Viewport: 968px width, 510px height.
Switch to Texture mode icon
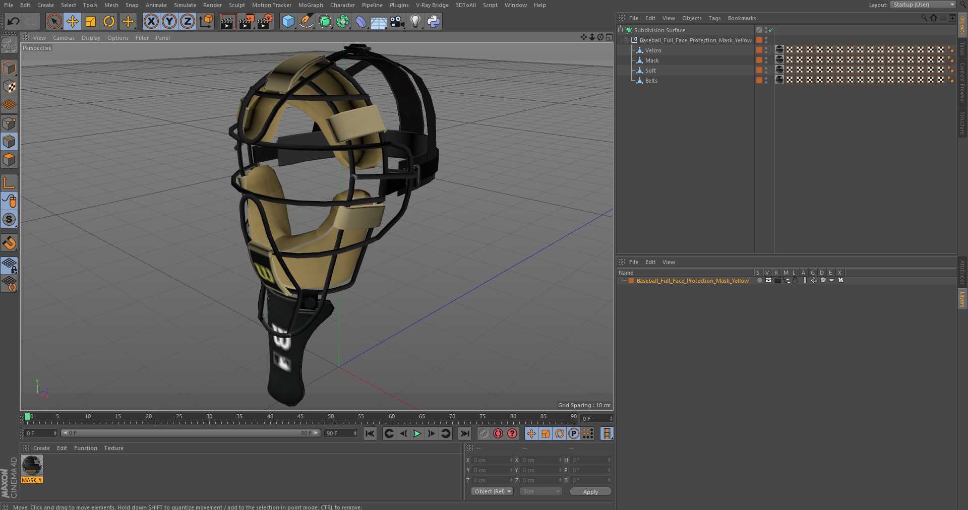pyautogui.click(x=9, y=86)
